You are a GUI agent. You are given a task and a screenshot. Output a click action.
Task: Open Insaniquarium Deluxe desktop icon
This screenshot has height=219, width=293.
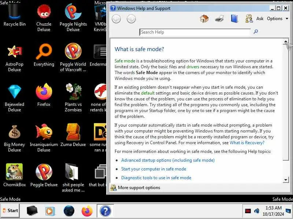44,138
